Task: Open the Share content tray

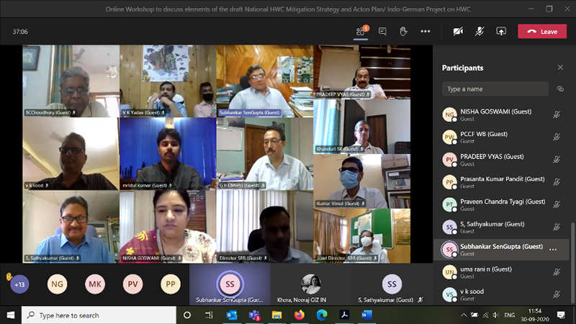Action: click(501, 32)
